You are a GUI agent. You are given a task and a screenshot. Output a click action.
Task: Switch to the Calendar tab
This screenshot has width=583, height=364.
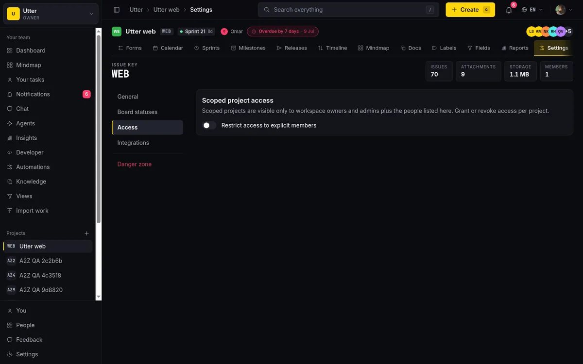coord(168,48)
